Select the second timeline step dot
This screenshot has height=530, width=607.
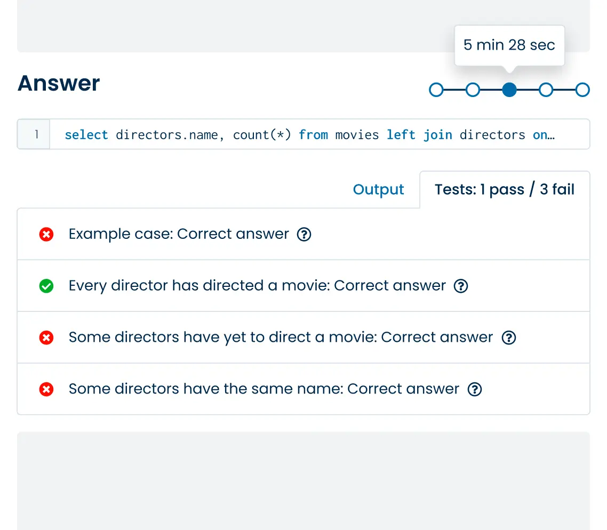473,90
